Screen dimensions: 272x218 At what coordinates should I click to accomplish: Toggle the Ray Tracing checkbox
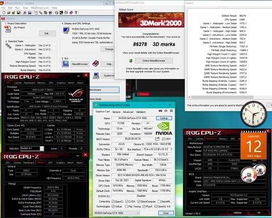[x=126, y=206]
